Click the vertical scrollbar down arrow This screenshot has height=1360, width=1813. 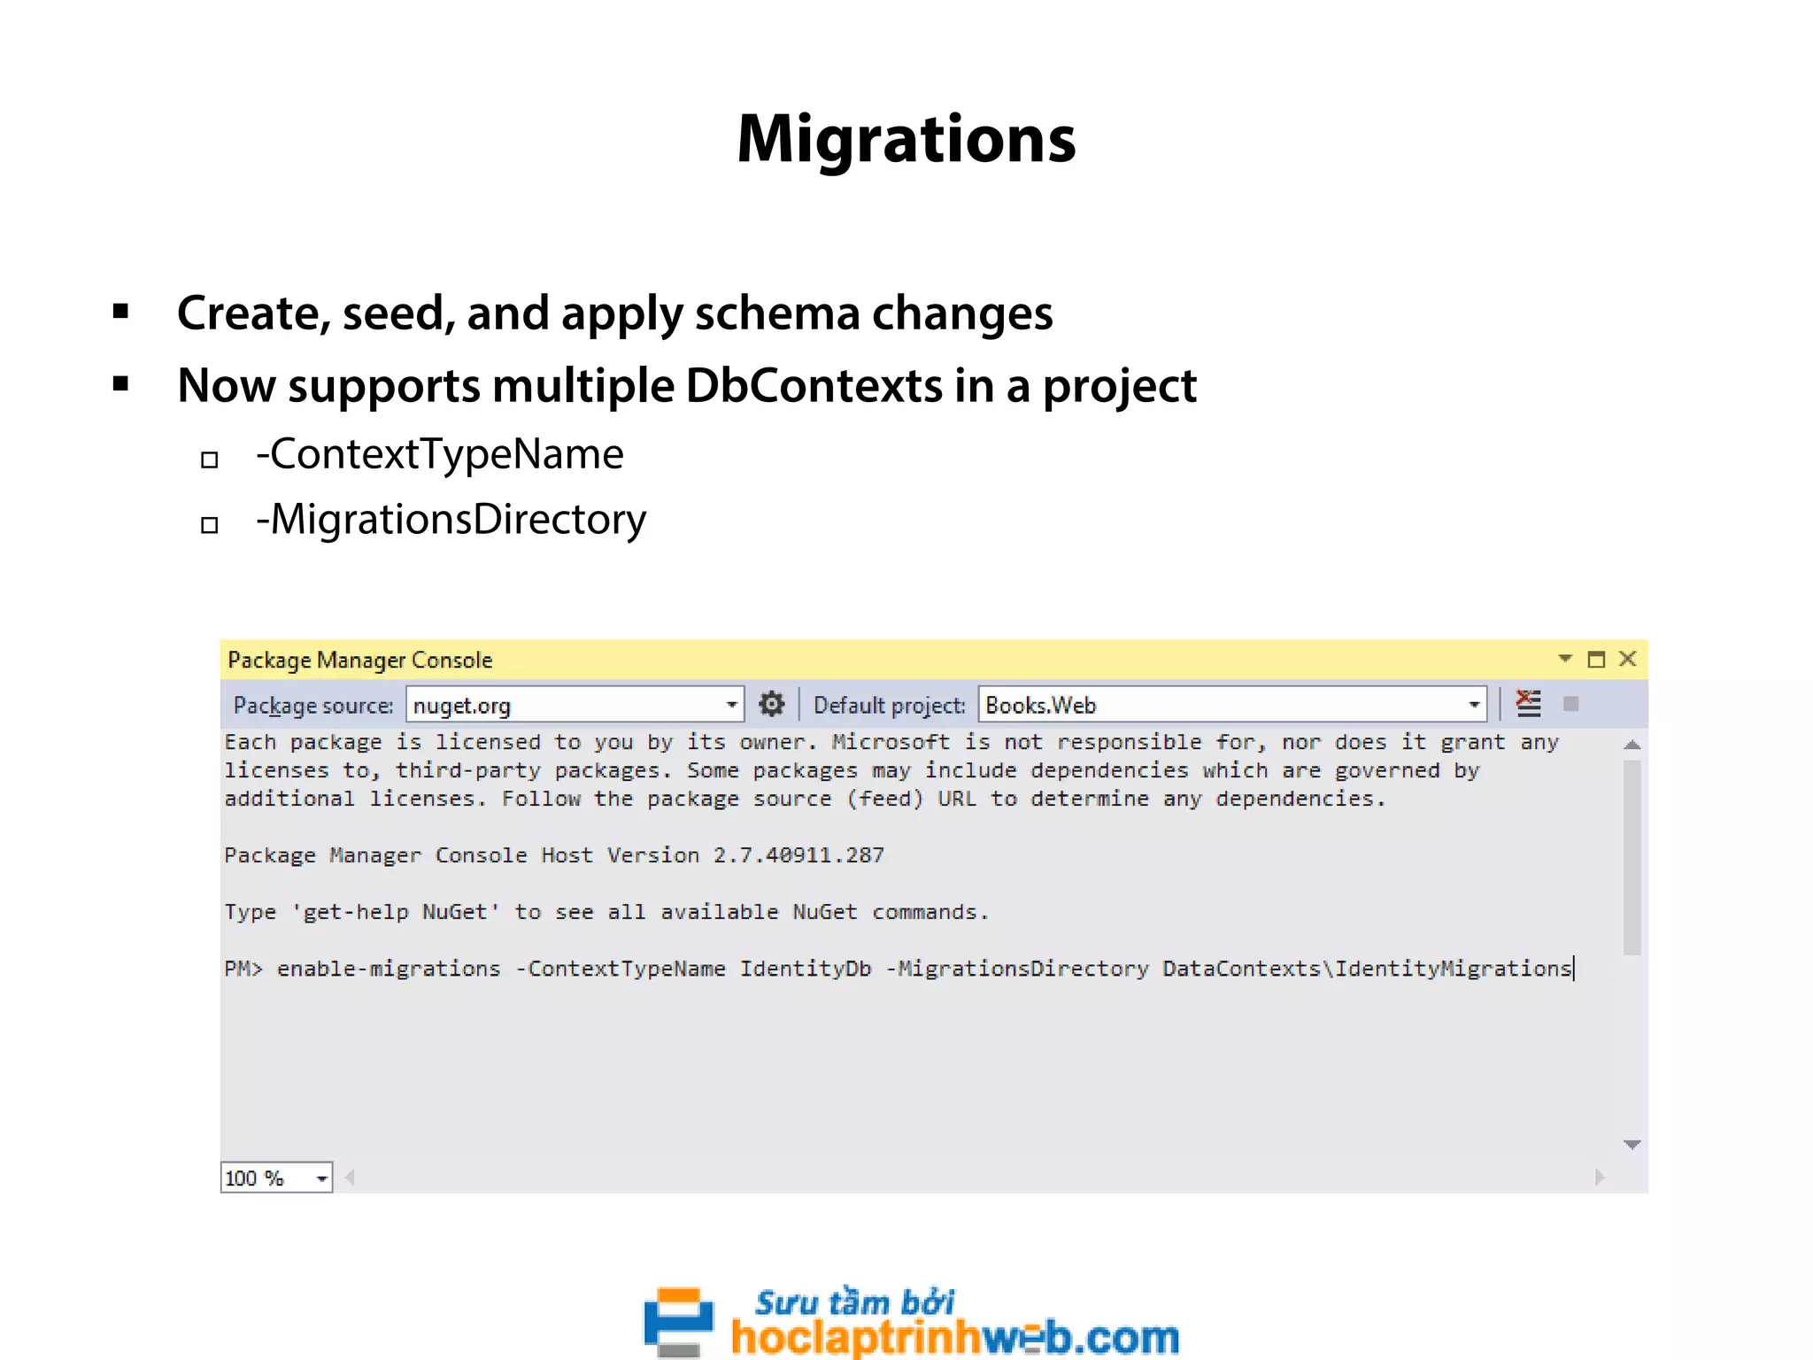pos(1632,1145)
